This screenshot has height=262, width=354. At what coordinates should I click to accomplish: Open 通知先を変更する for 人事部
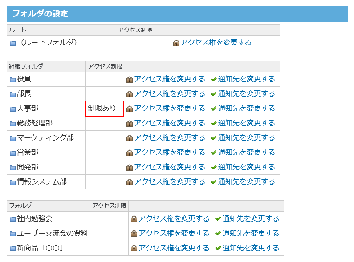coord(246,109)
